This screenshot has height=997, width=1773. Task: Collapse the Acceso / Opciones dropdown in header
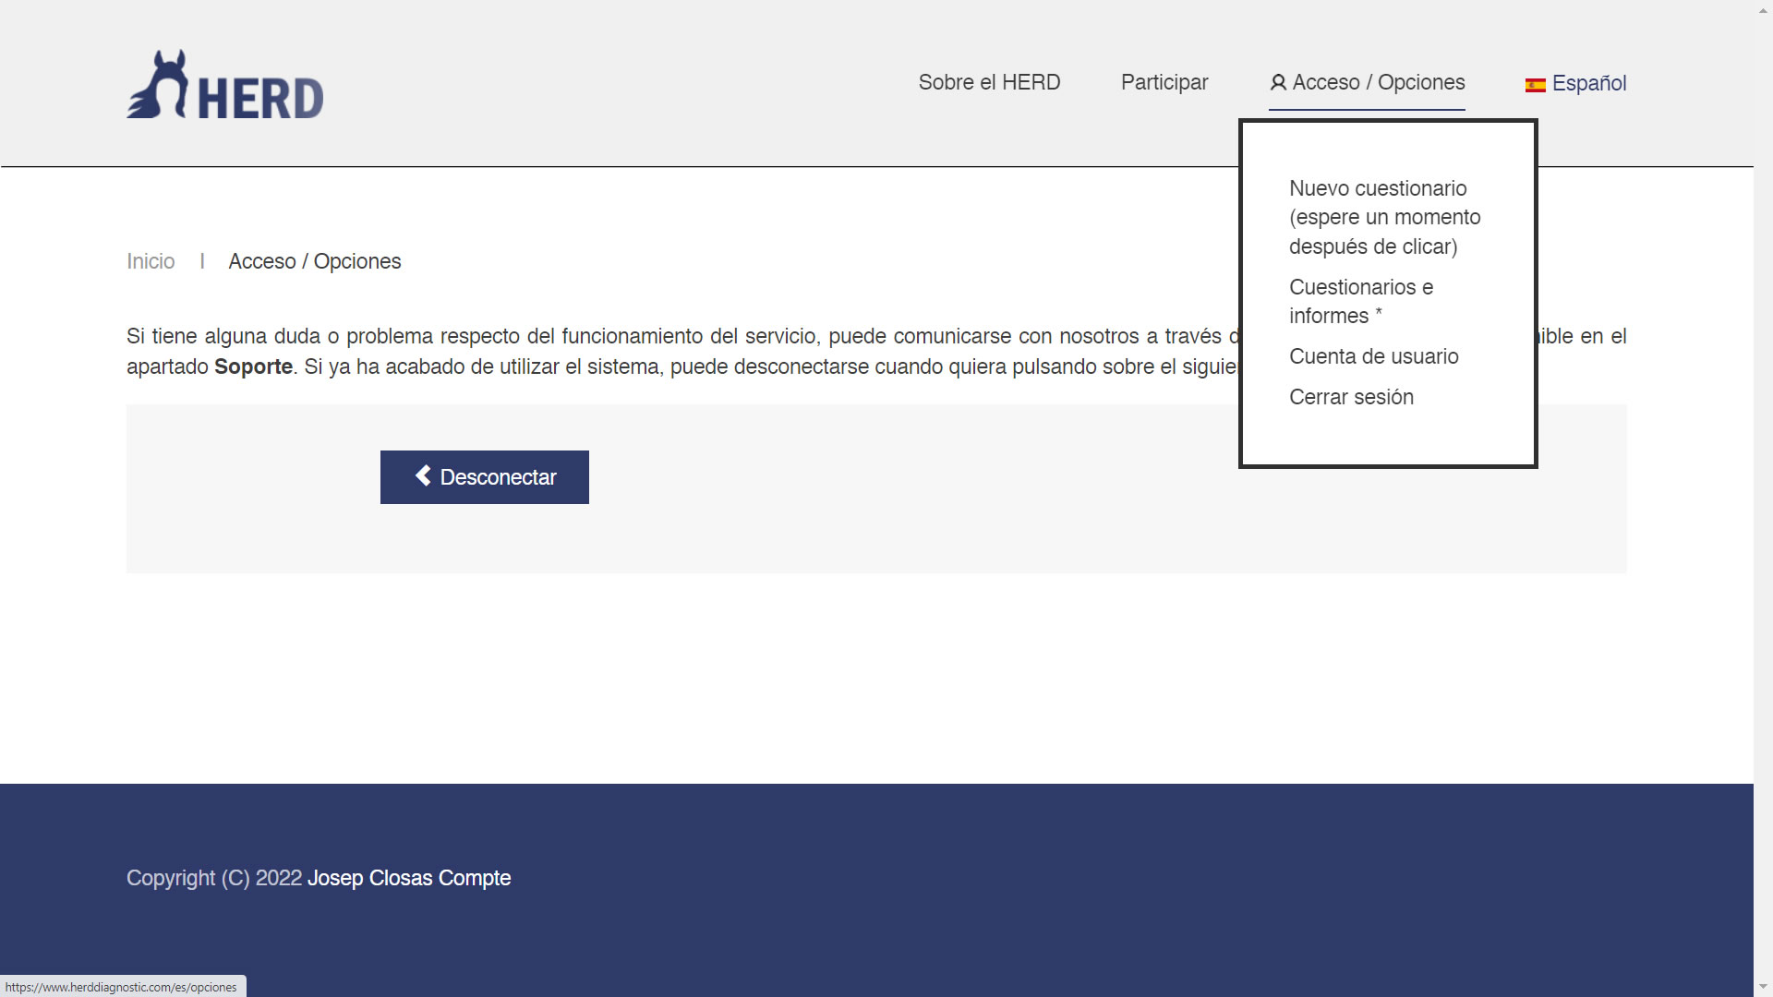coord(1378,83)
